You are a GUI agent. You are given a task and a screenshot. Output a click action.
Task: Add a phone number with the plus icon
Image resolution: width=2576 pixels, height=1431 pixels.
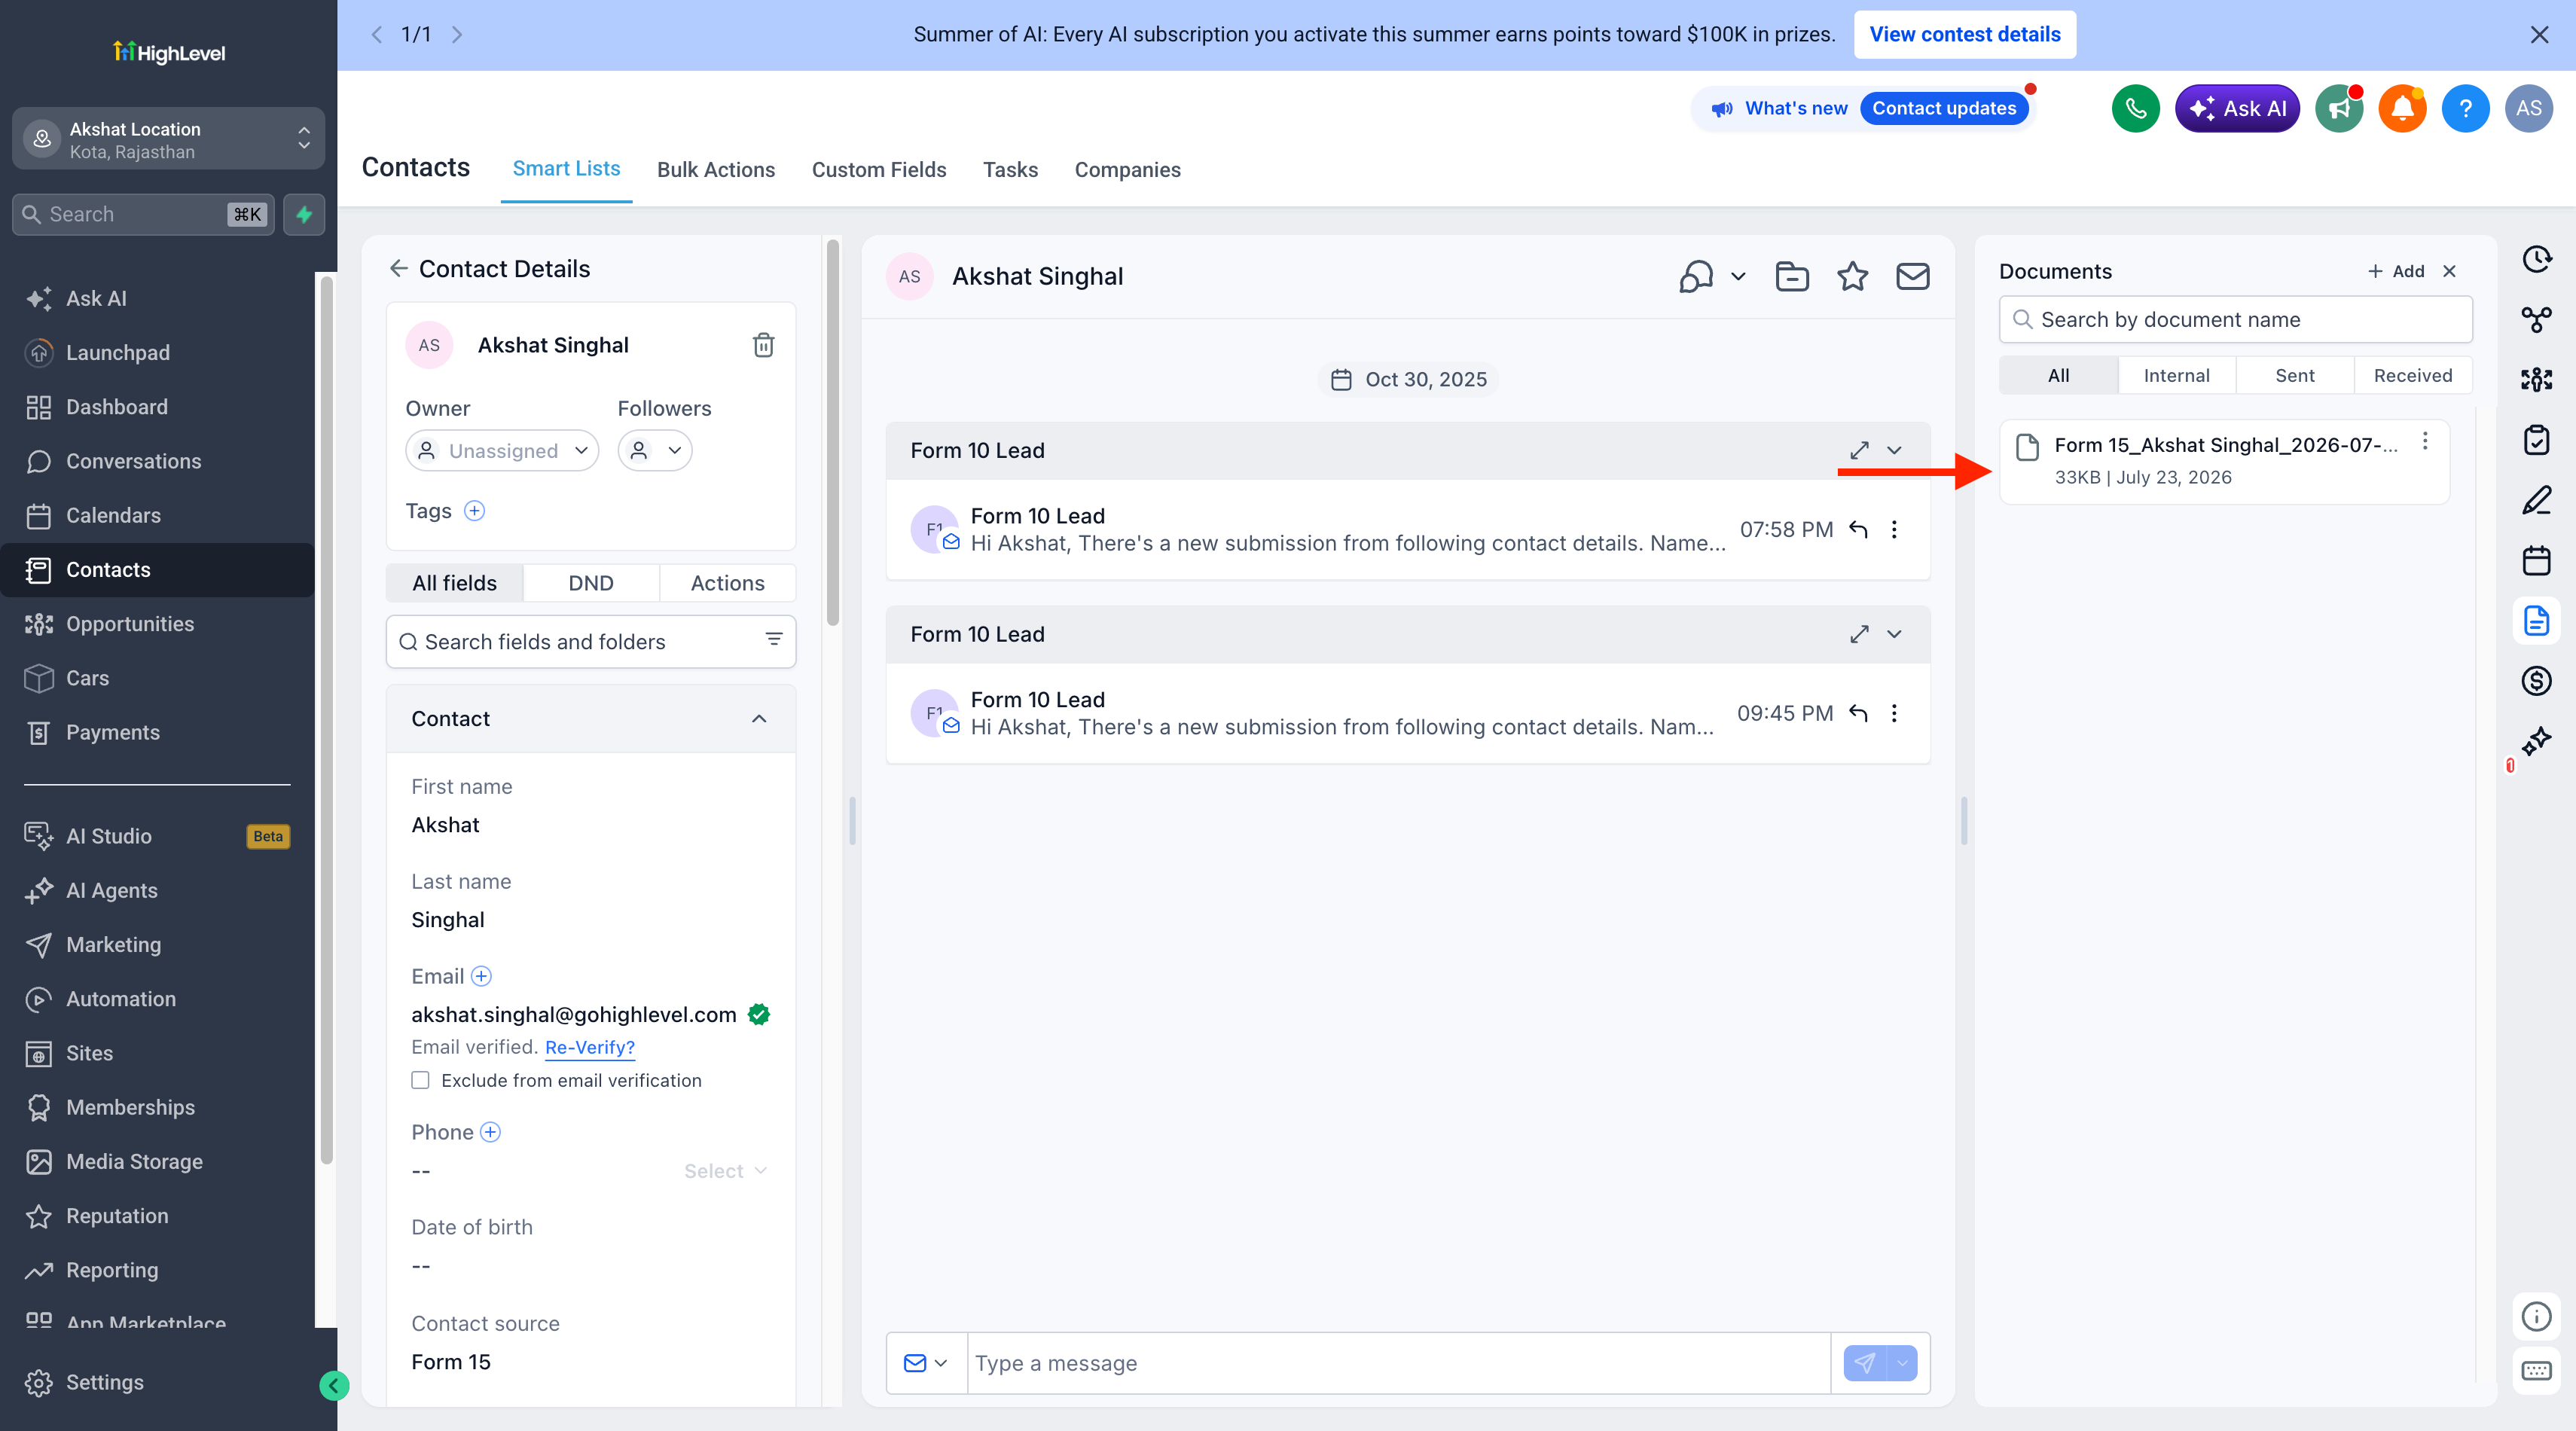pyautogui.click(x=490, y=1132)
